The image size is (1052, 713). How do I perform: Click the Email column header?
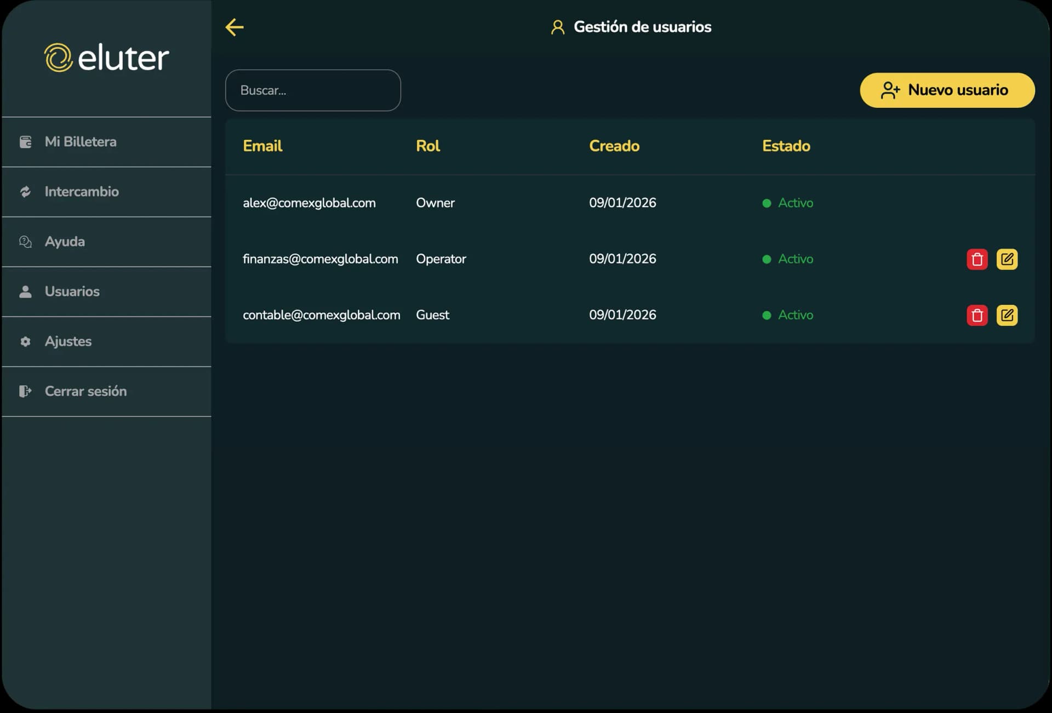pos(262,146)
